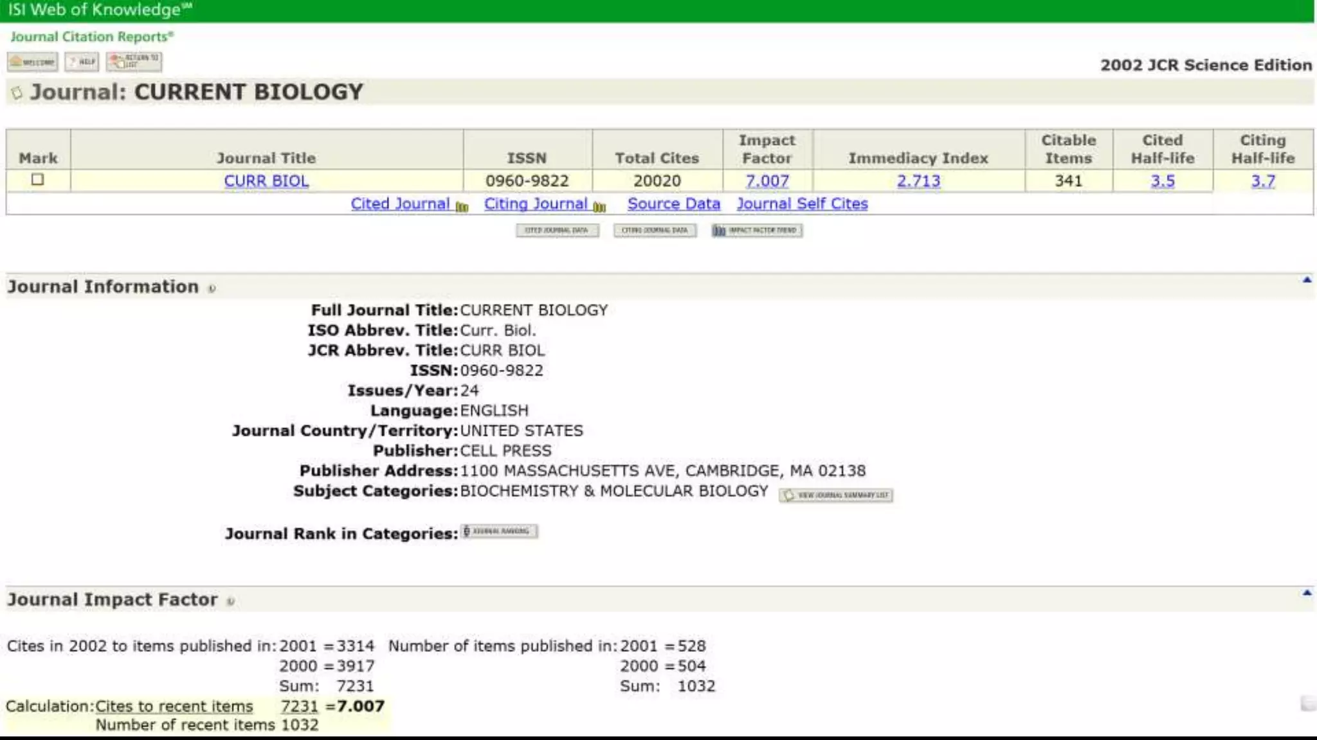Open the Help button
Screen dimensions: 1317x740
coord(82,62)
